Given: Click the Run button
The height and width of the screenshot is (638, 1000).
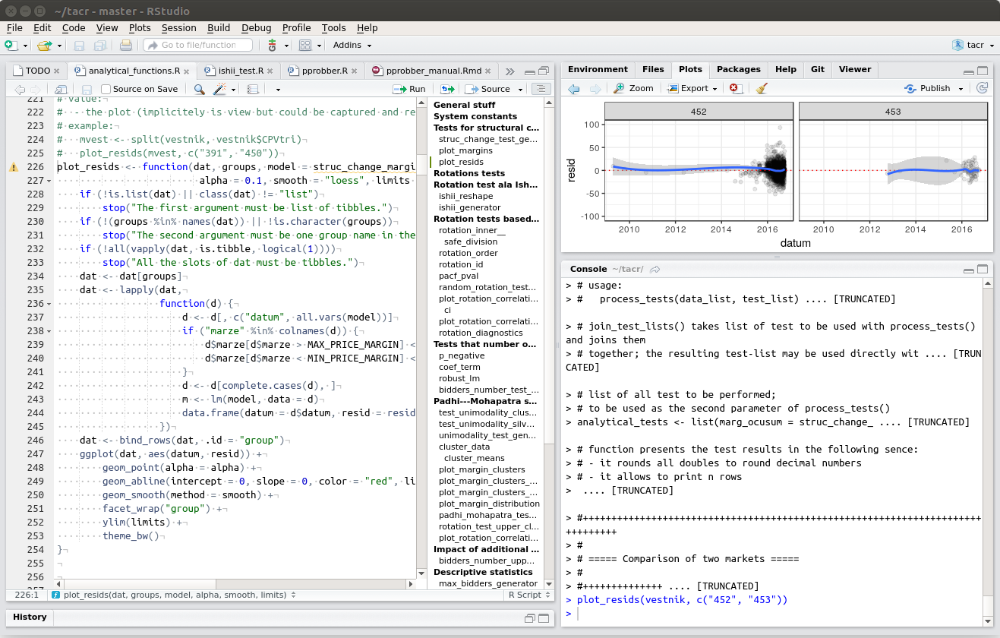Looking at the screenshot, I should (x=409, y=89).
